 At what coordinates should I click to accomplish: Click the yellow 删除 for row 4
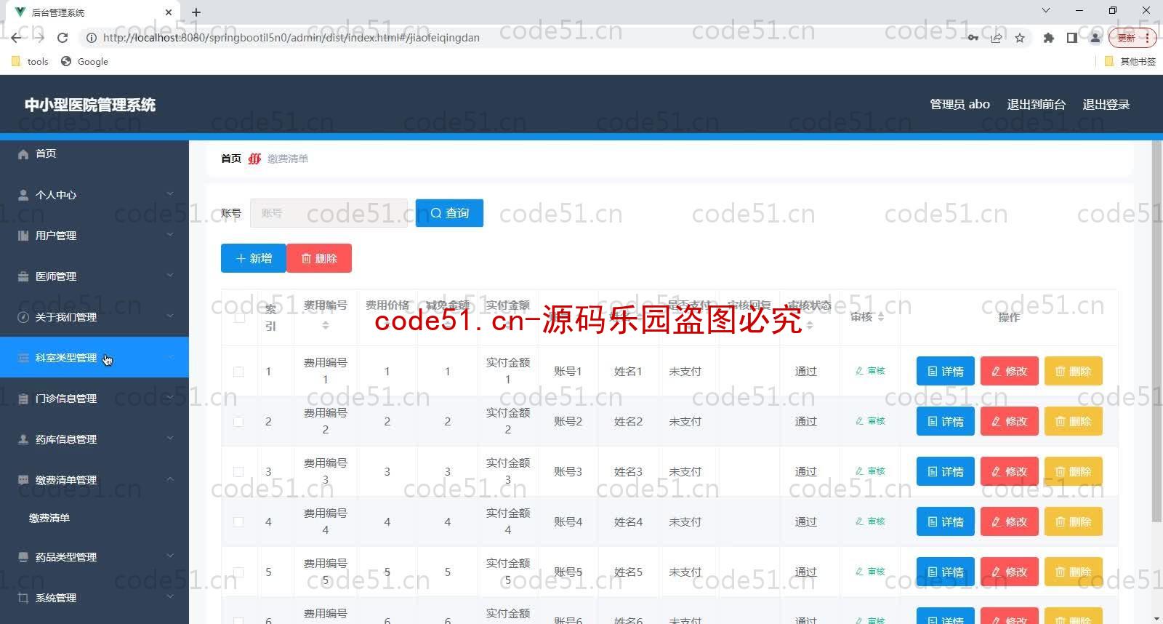point(1074,521)
